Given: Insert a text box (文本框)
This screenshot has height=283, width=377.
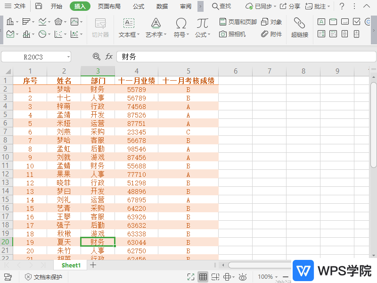Looking at the screenshot, I should click(x=129, y=26).
